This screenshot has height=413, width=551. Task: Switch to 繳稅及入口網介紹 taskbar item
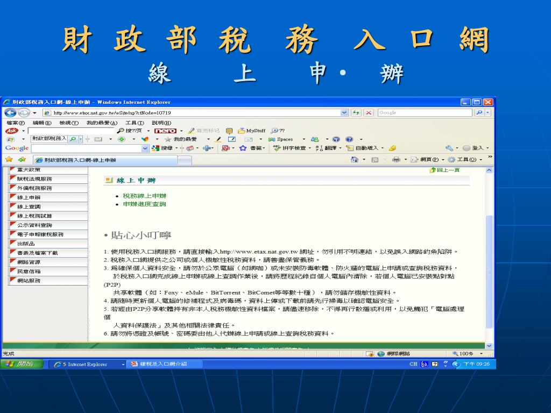[x=165, y=364]
